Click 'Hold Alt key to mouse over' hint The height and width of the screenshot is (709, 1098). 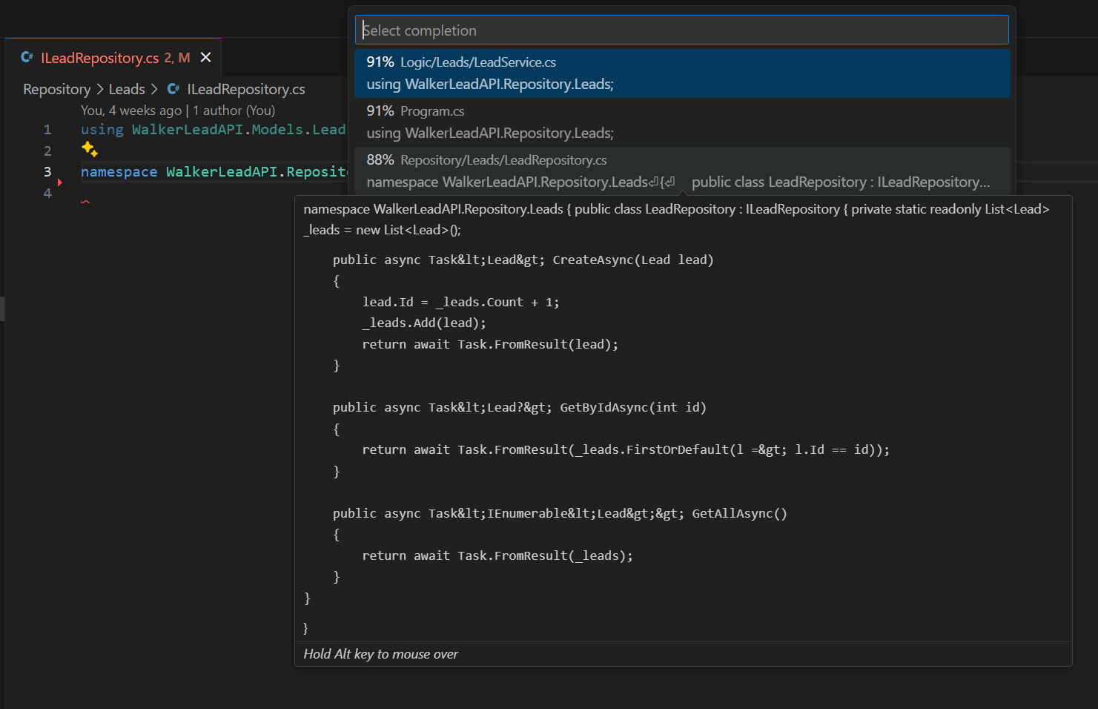click(380, 654)
